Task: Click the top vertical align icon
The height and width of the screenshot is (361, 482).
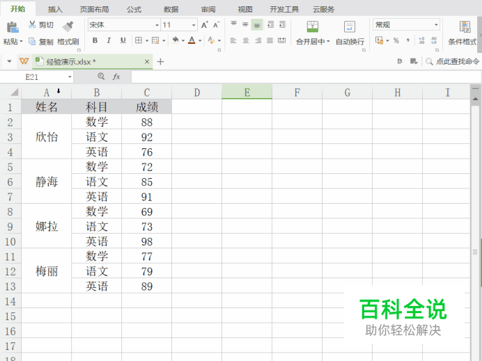Action: (x=233, y=24)
